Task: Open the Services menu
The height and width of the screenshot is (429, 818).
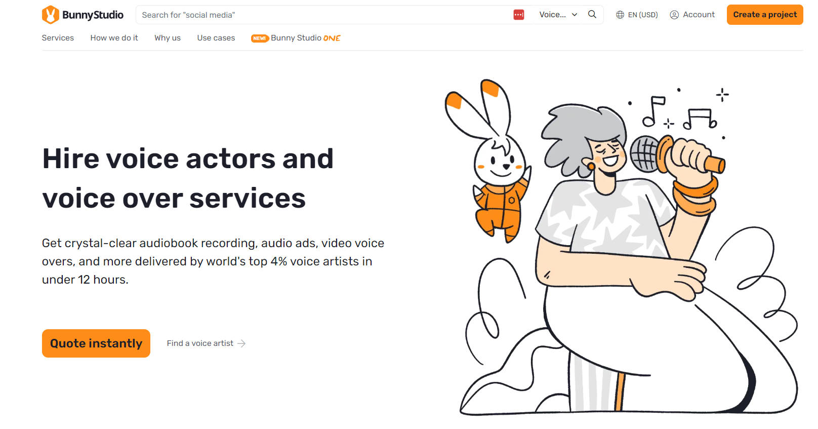Action: 58,38
